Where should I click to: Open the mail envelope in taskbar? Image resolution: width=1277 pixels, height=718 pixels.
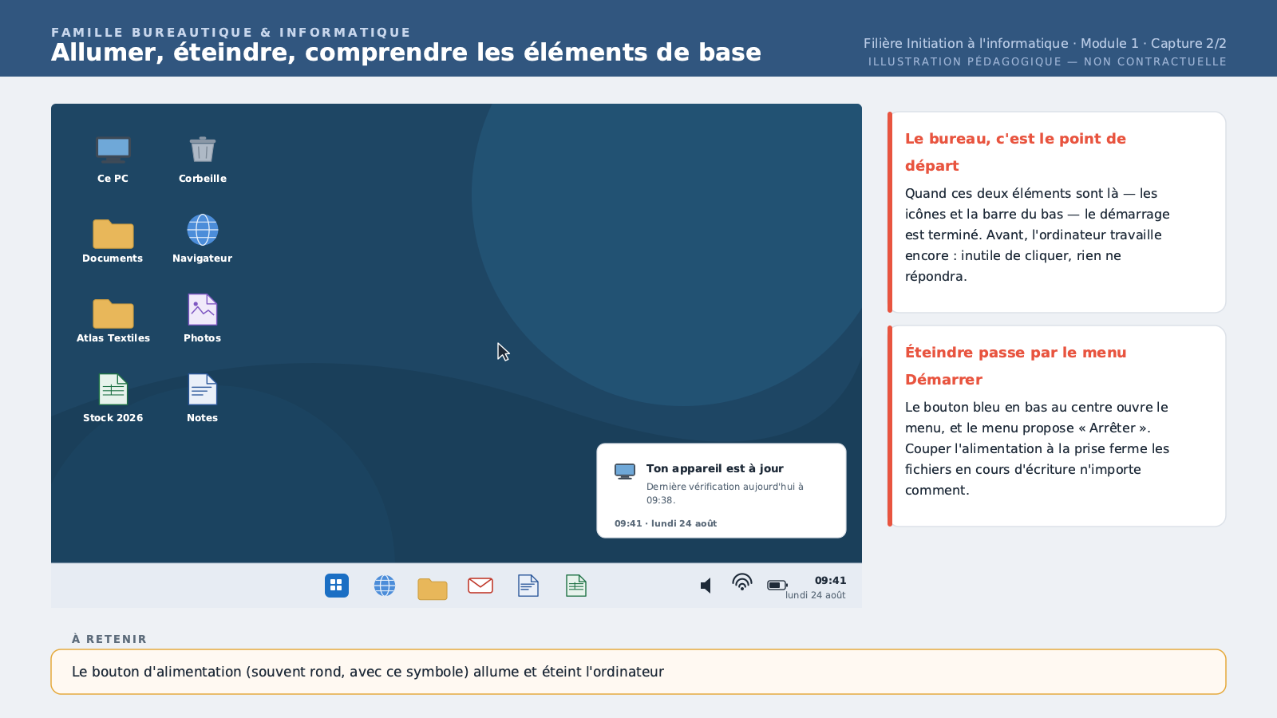pyautogui.click(x=480, y=586)
